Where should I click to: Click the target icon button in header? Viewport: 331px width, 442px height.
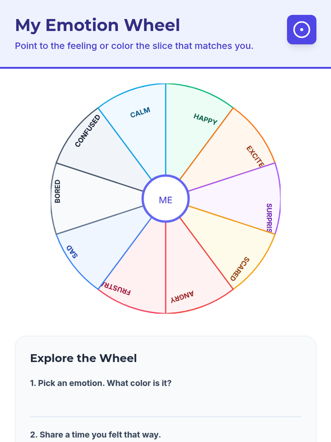tap(301, 30)
